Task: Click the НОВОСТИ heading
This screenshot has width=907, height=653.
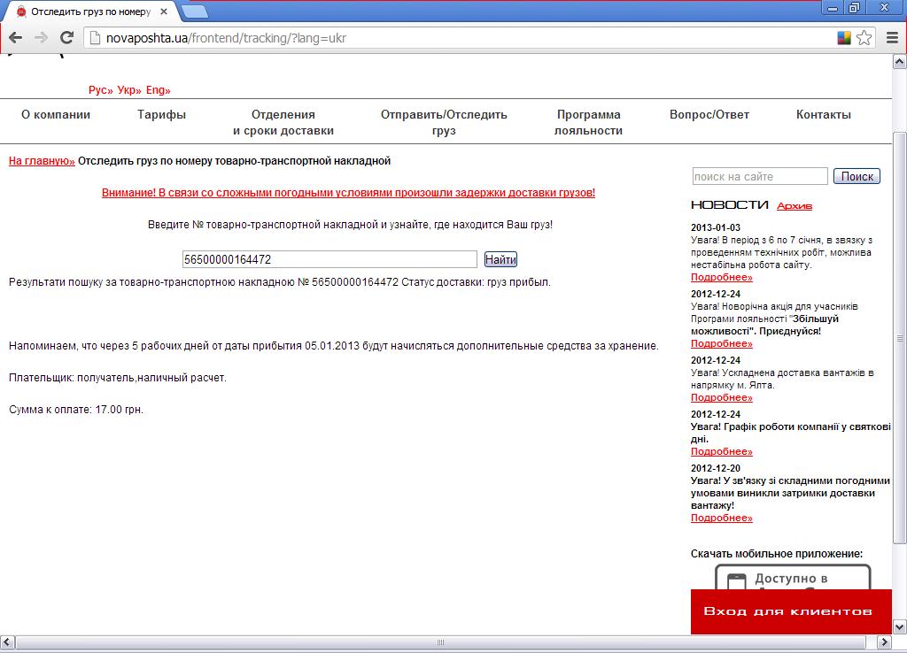Action: (730, 205)
